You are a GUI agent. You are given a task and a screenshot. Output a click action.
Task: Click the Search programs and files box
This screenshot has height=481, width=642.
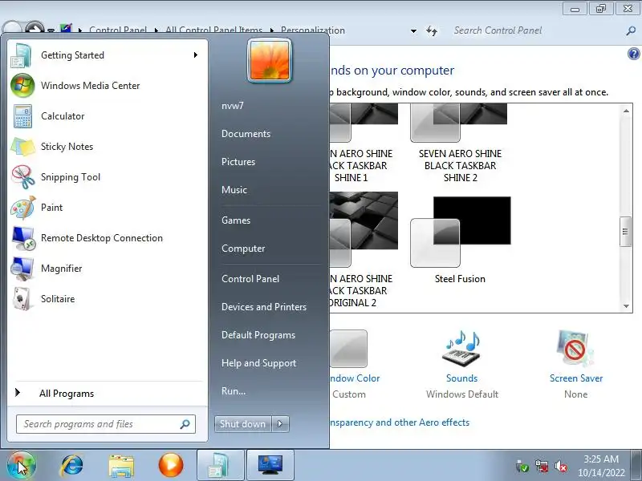coord(106,424)
